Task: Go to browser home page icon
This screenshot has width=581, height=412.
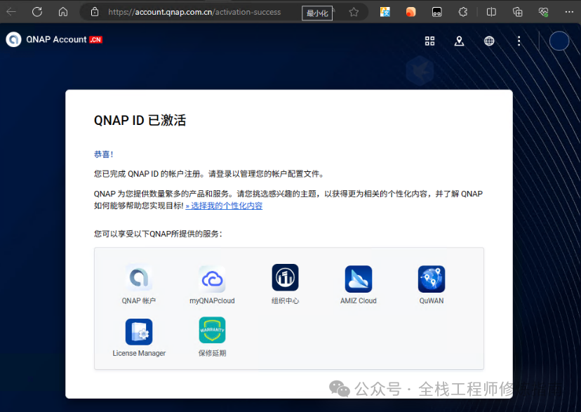Action: click(63, 12)
